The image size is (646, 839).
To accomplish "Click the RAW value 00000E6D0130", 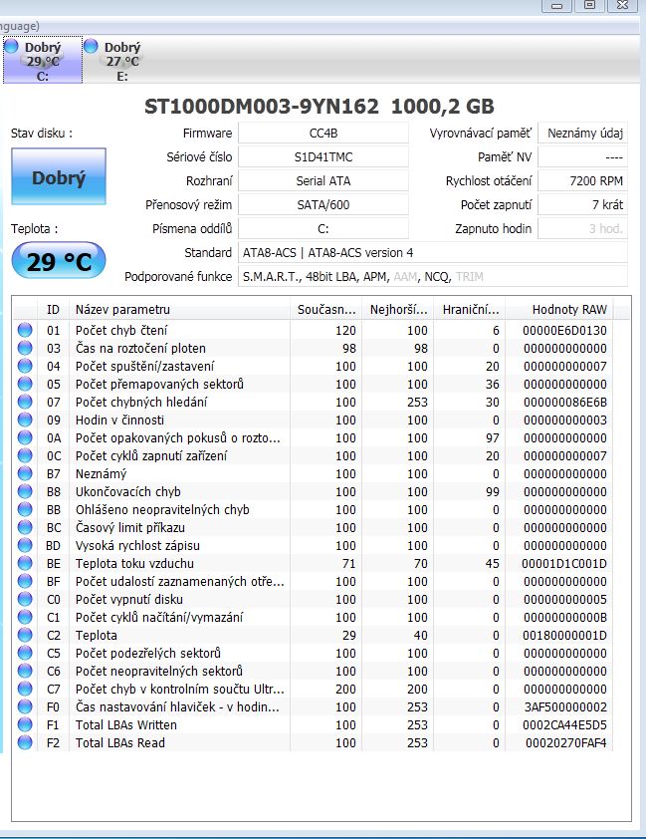I will tap(564, 330).
